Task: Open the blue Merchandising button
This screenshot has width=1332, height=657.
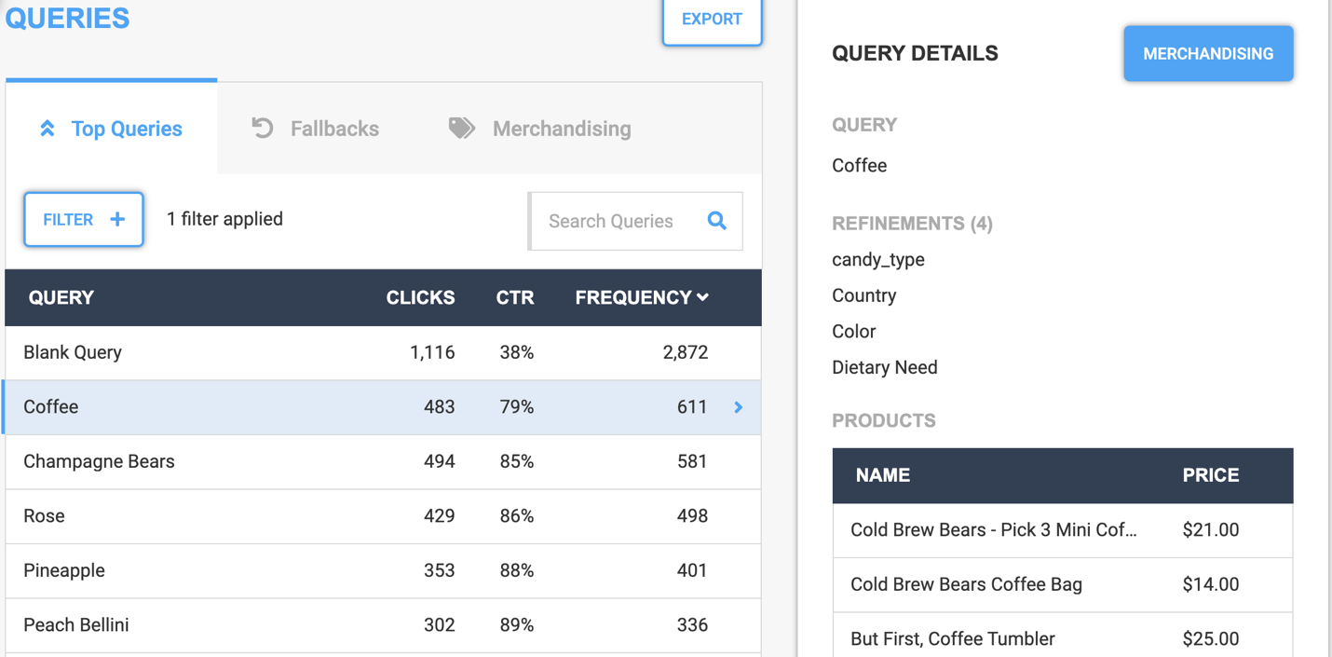Action: point(1208,54)
